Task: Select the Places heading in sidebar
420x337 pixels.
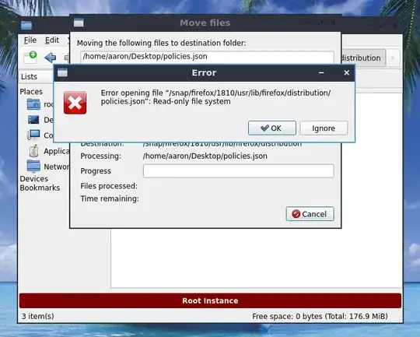Action: (31, 92)
